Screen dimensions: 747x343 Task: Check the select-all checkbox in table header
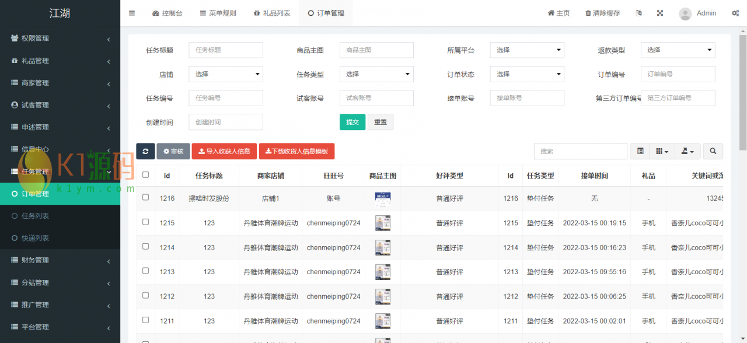[x=146, y=175]
